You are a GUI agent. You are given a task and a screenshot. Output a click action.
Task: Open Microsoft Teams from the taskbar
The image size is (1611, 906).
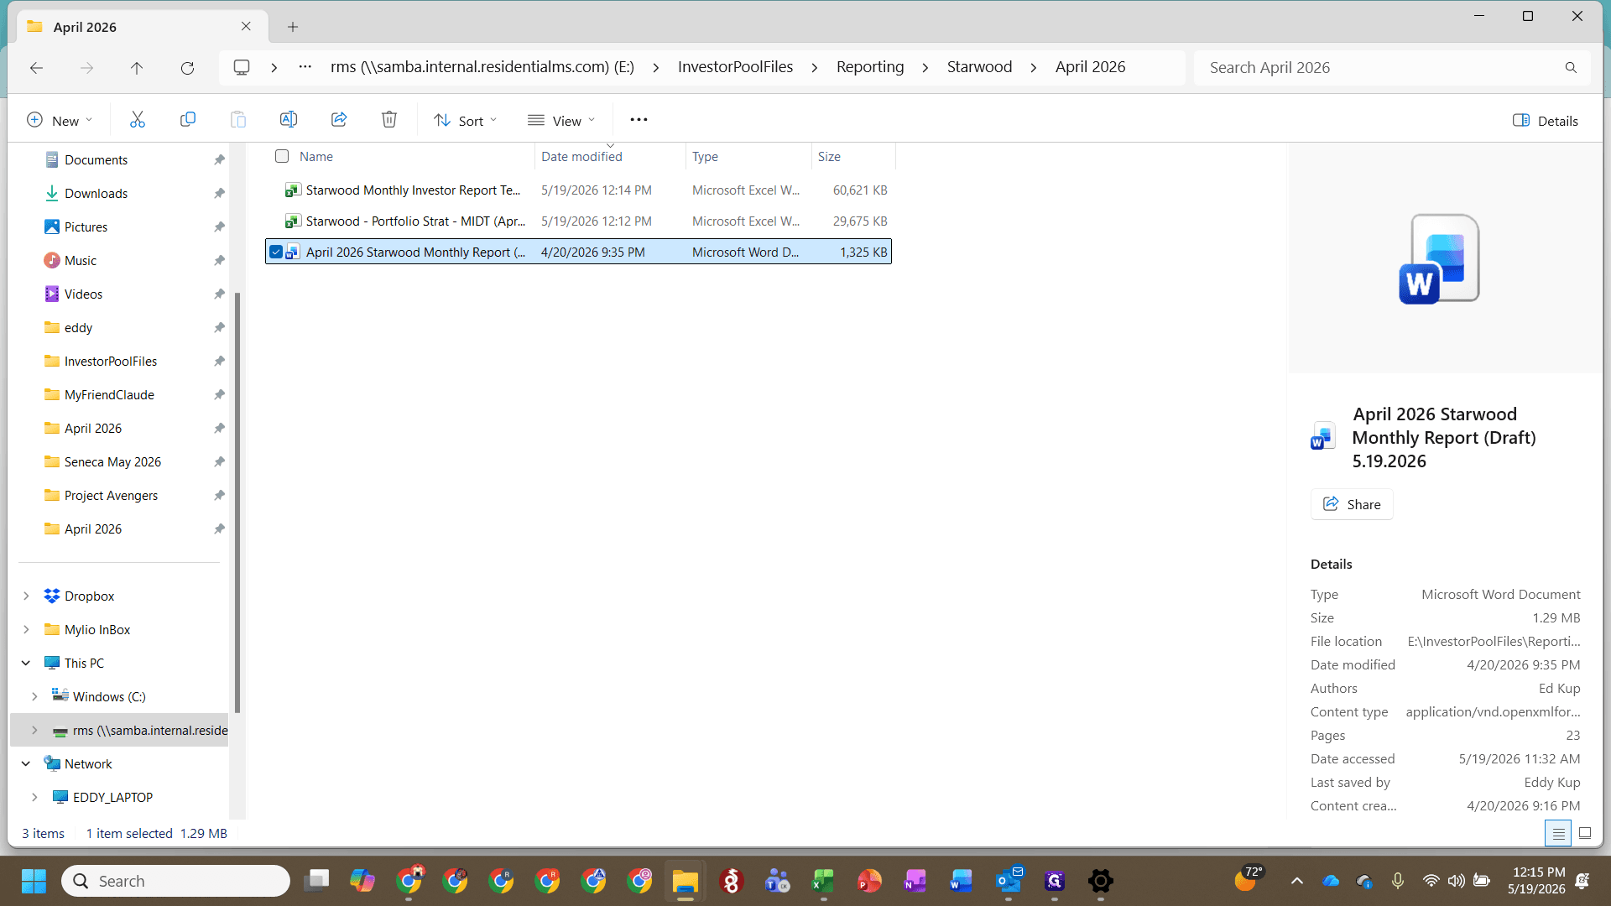point(777,881)
